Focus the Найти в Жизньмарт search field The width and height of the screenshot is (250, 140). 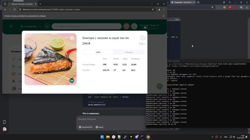(86, 26)
